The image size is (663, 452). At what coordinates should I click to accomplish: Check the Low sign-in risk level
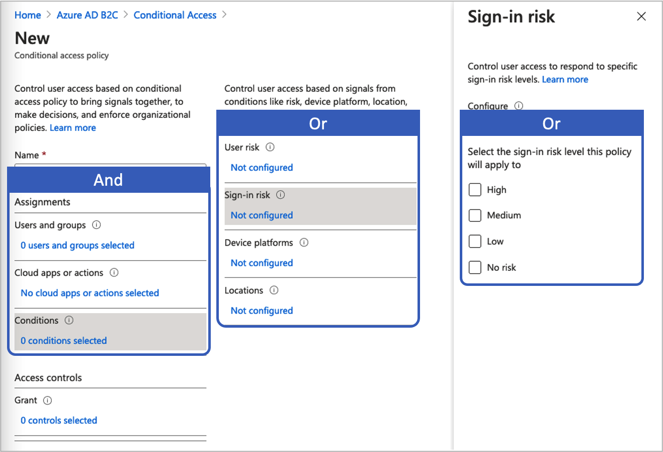click(x=475, y=241)
